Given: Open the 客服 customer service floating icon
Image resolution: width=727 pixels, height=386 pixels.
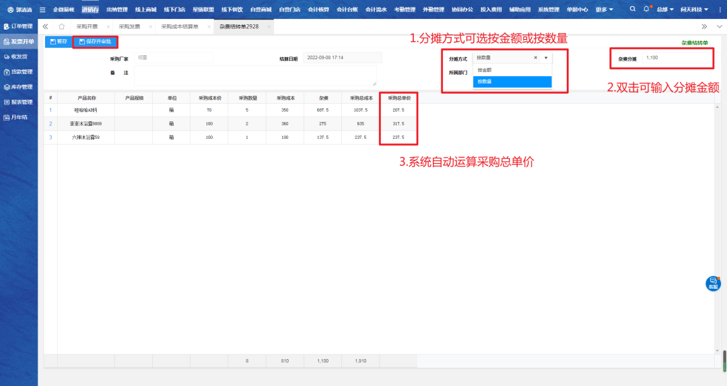Looking at the screenshot, I should (x=713, y=284).
